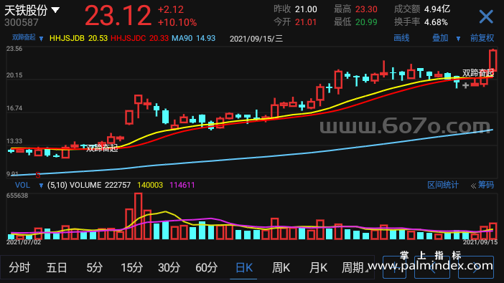
Task: Click the 叠加 overlay button
Action: 440,38
